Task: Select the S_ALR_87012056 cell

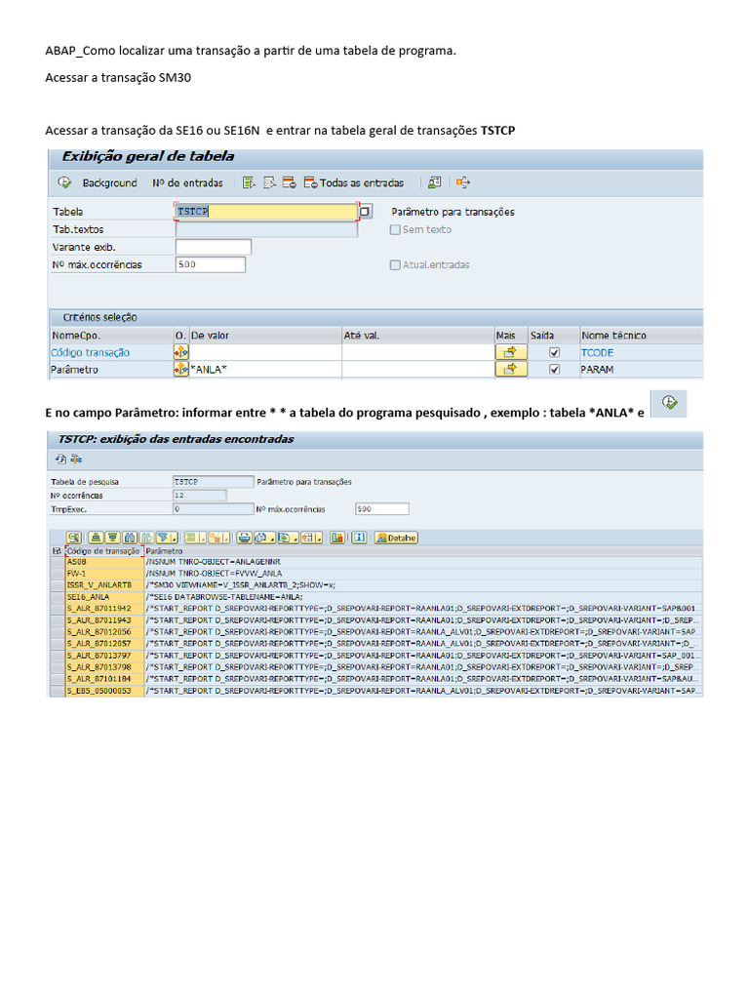Action: (x=104, y=632)
